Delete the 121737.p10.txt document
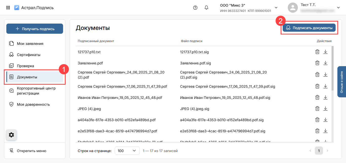 (317, 52)
